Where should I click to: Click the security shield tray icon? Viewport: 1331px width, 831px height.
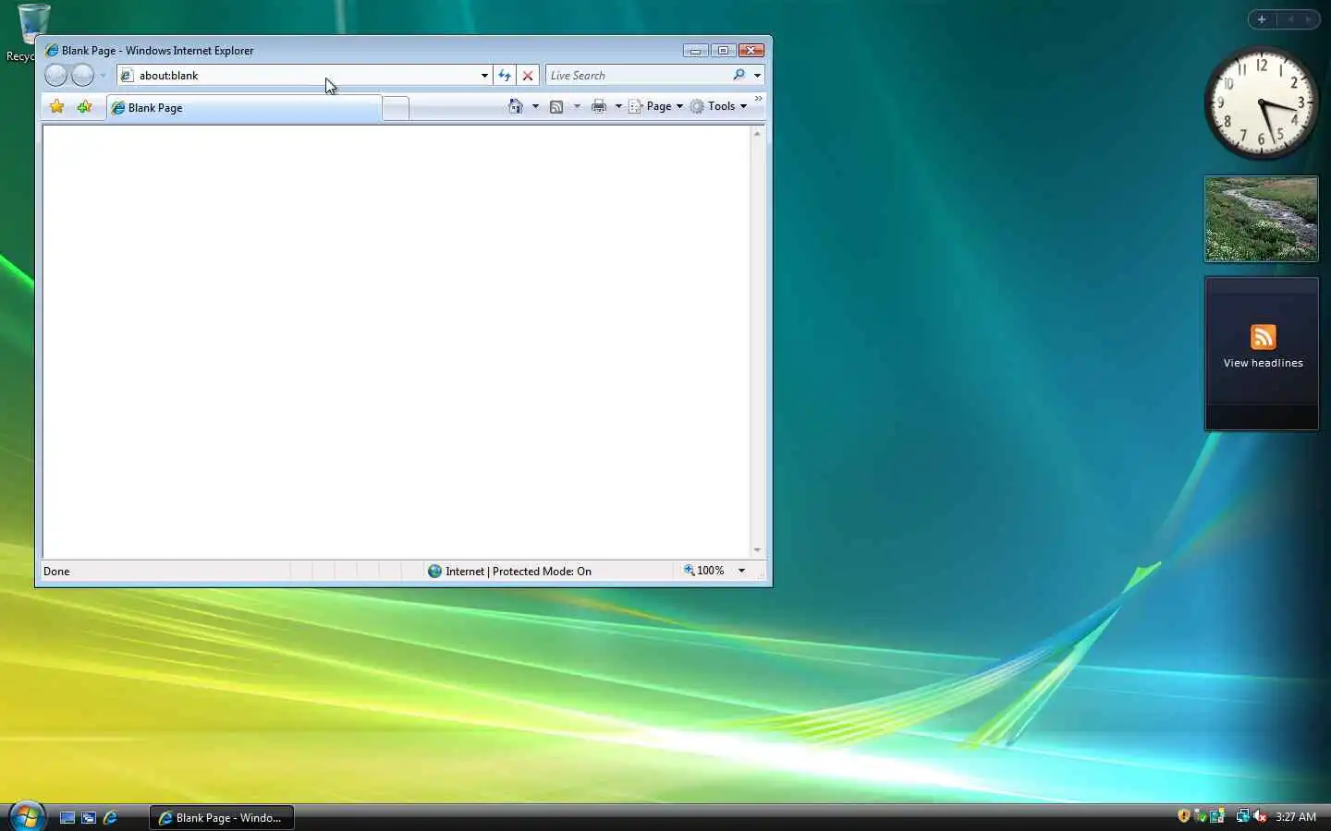coord(1184,816)
